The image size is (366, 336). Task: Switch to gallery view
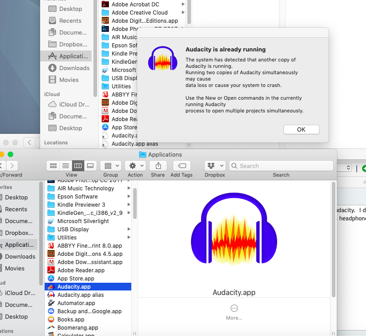pyautogui.click(x=90, y=165)
